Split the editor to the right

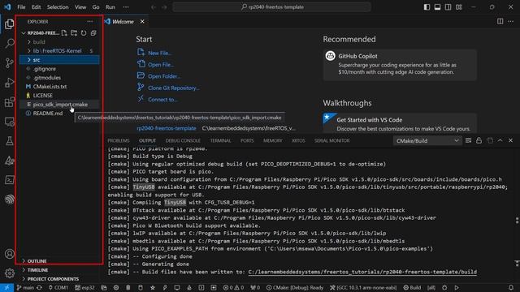pos(500,22)
